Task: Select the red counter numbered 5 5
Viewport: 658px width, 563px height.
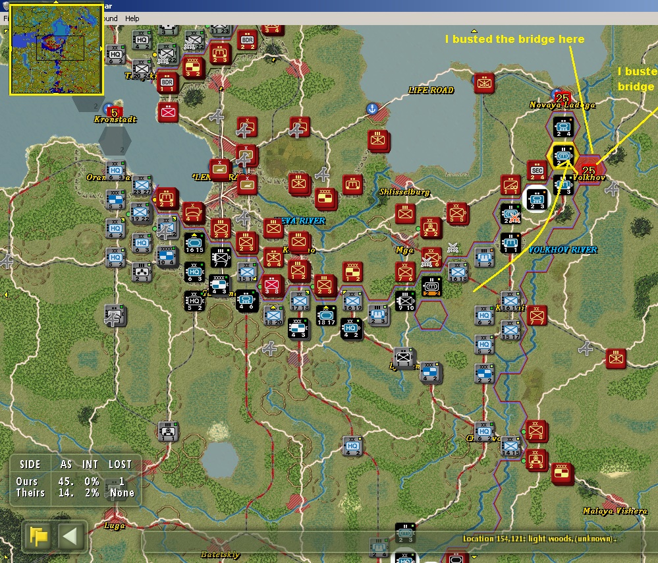Action: click(x=457, y=214)
